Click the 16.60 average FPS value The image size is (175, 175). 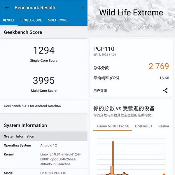coord(164,78)
